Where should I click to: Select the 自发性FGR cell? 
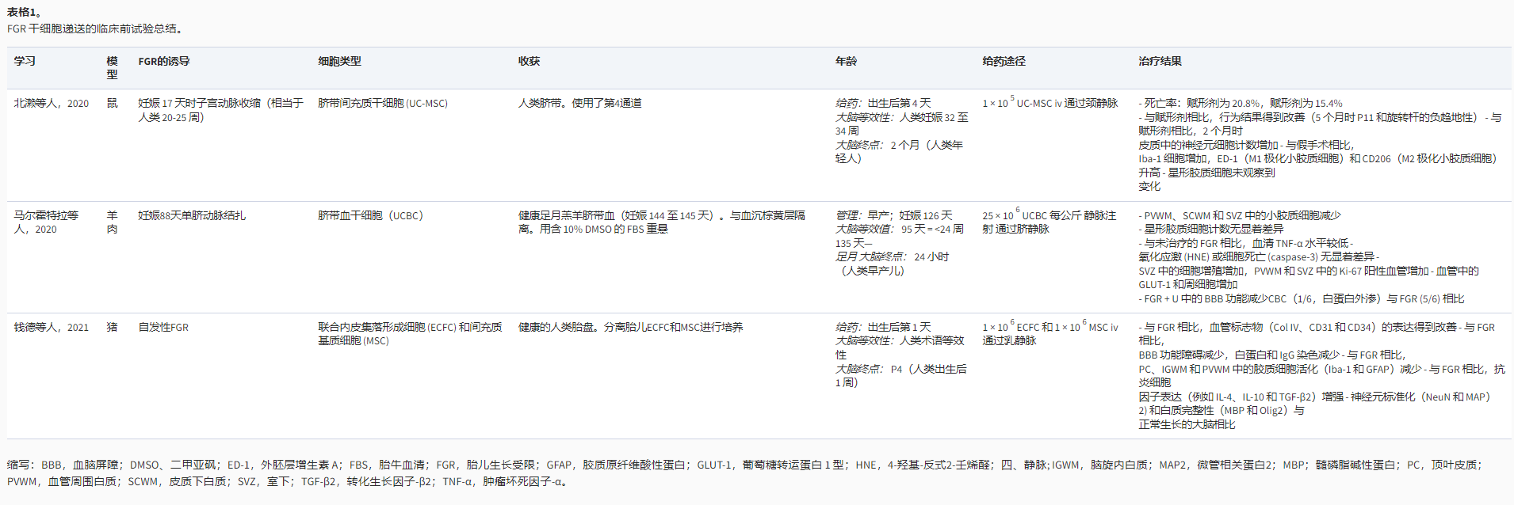tap(163, 327)
